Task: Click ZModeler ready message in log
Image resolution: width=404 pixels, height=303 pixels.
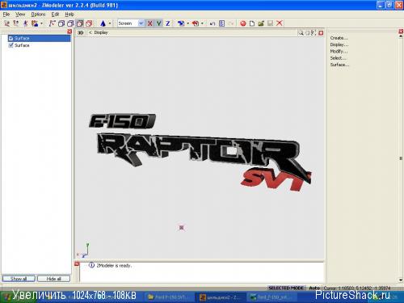Action: 114,266
